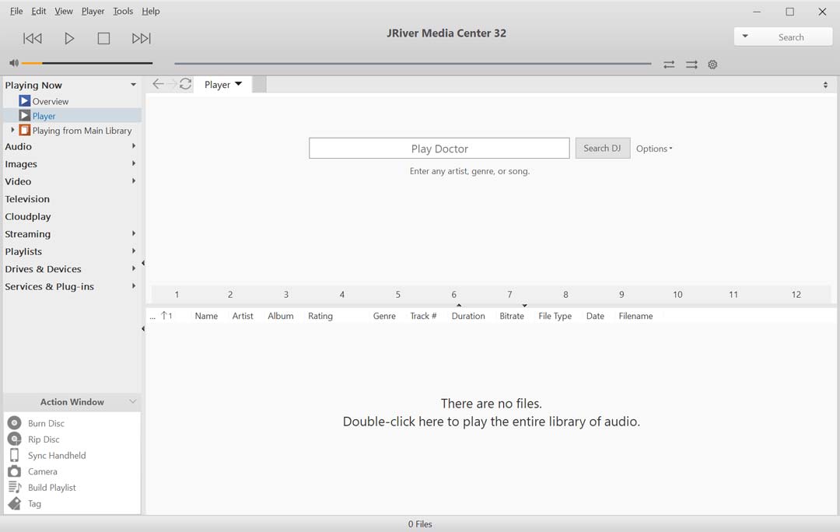Collapse the Action Window chevron
The image size is (840, 532).
pos(133,401)
